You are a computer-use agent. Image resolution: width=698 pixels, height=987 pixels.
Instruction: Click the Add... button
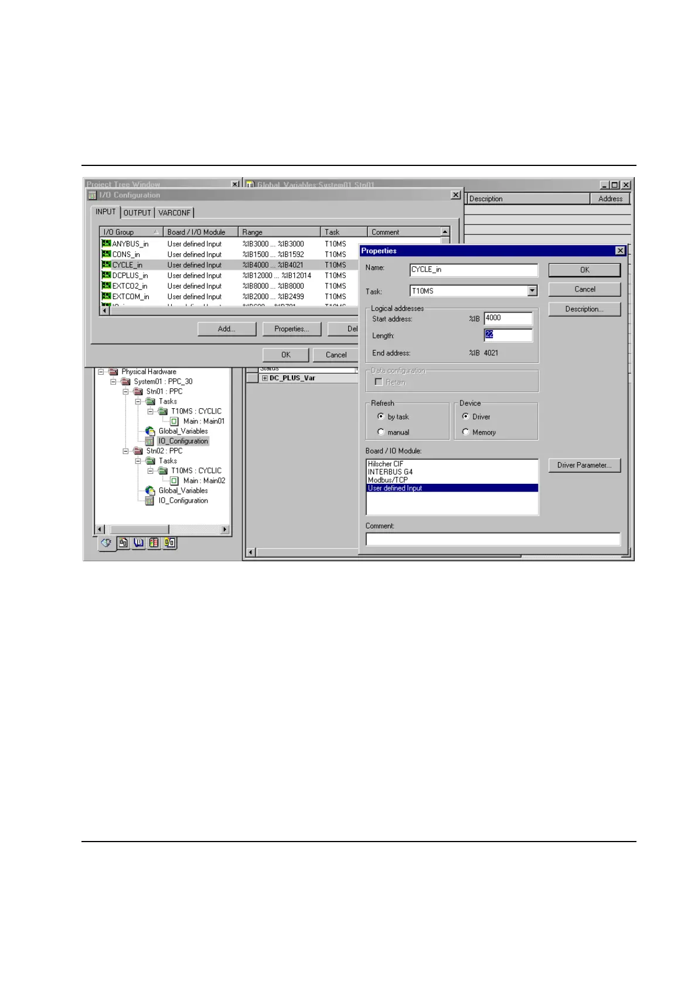[x=227, y=329]
